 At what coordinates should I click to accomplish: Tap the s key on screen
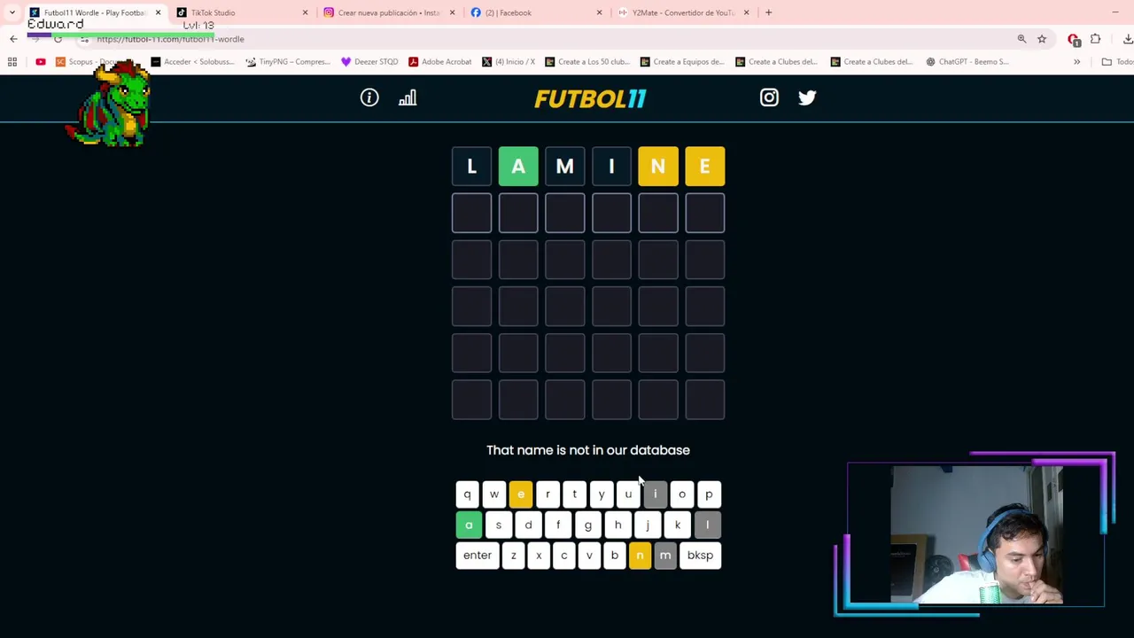tap(498, 525)
